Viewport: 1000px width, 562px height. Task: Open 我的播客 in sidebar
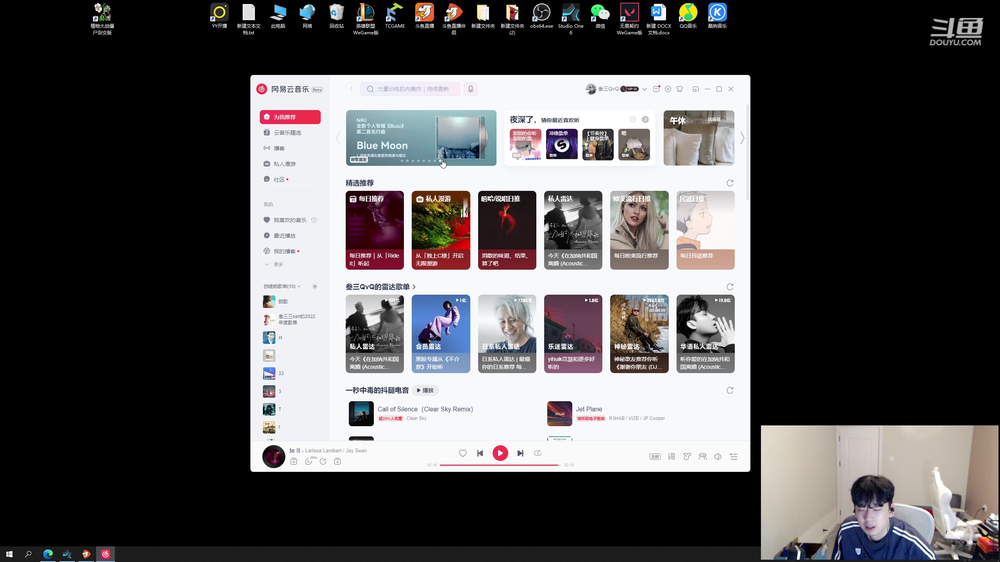click(x=290, y=251)
